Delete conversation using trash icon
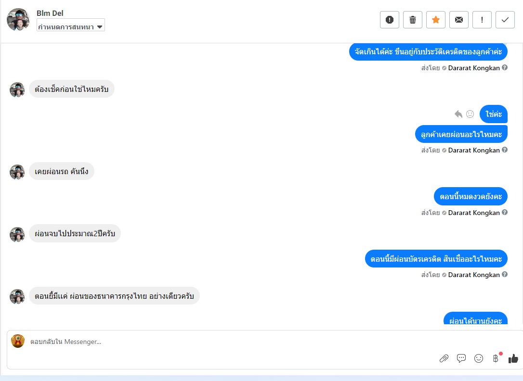The image size is (523, 381). [413, 20]
